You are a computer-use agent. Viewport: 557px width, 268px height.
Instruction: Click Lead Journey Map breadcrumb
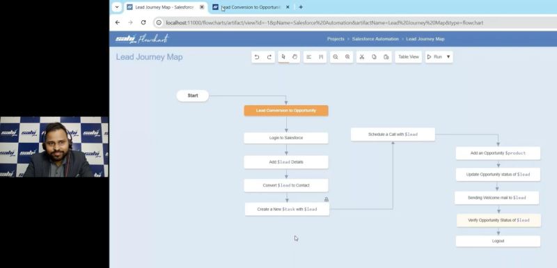(425, 39)
